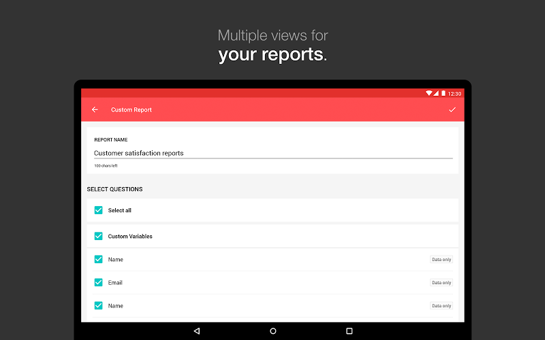Image resolution: width=545 pixels, height=340 pixels.
Task: Click the Custom Variables label
Action: (x=130, y=236)
